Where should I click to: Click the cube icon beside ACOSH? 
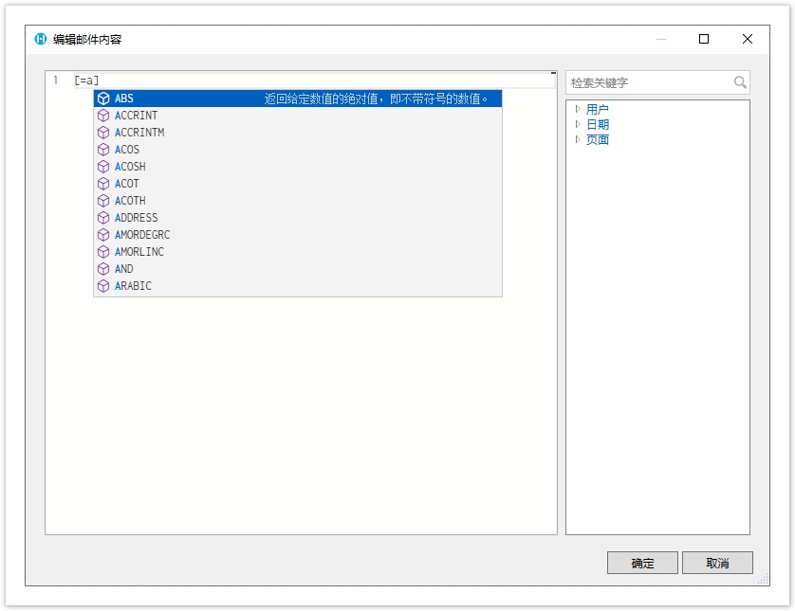[x=103, y=167]
